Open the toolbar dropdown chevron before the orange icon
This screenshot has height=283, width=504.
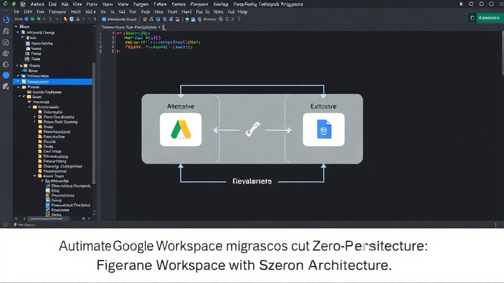click(x=57, y=19)
